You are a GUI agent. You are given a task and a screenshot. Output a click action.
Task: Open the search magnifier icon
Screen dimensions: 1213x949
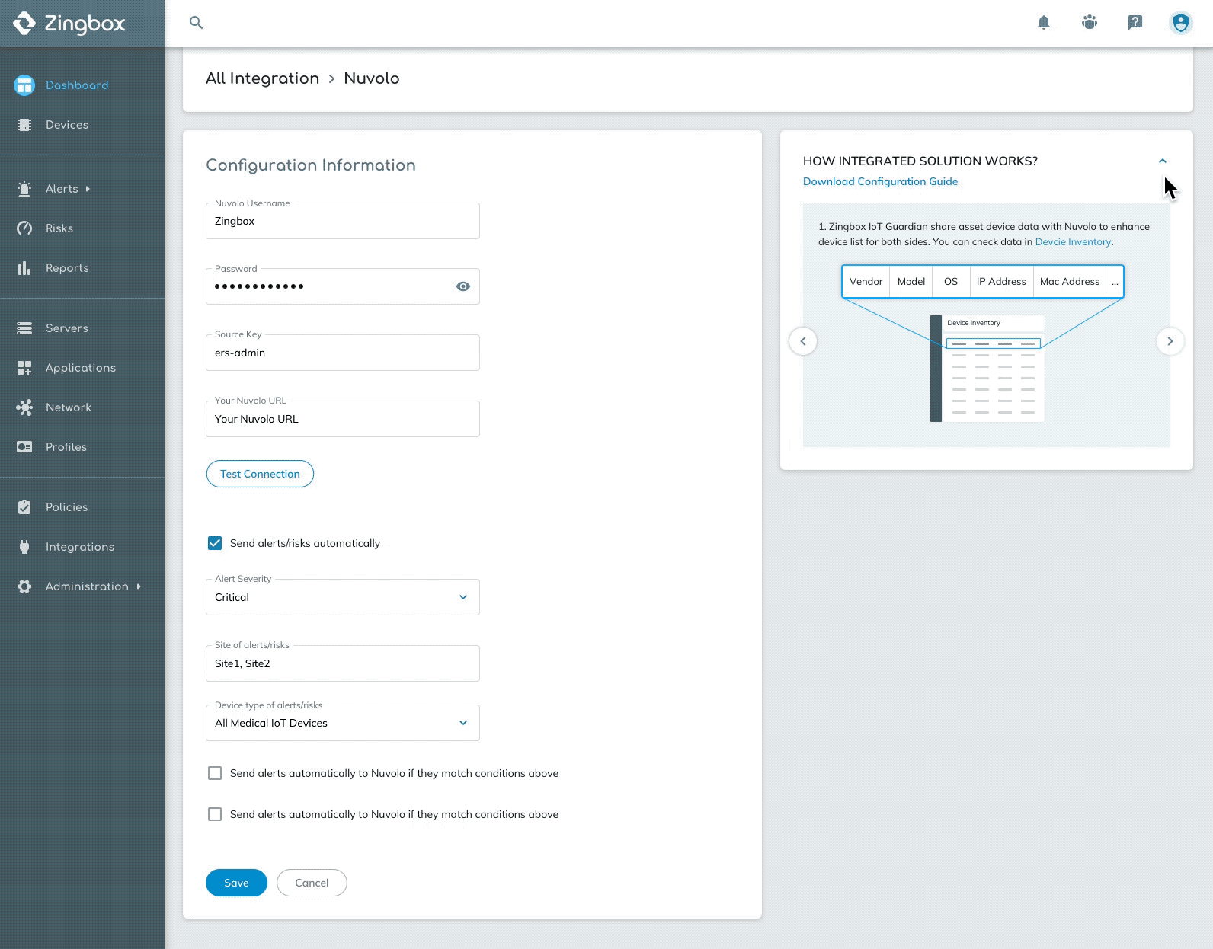(x=197, y=23)
